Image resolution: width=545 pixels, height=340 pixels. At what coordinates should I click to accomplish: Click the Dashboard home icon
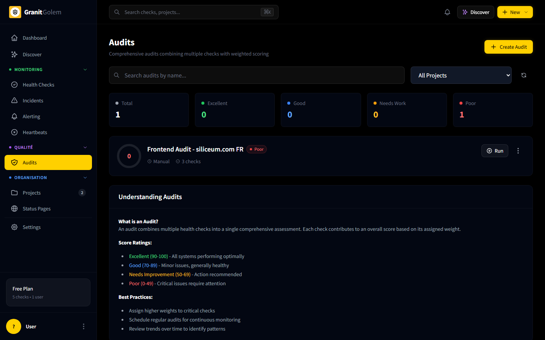[14, 38]
